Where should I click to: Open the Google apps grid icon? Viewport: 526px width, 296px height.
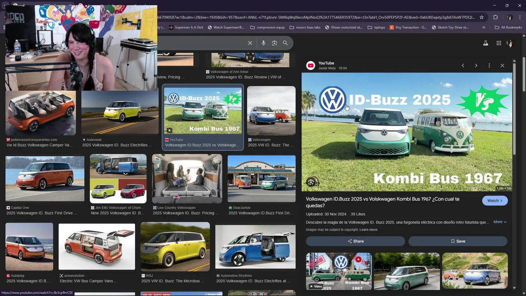click(x=498, y=43)
